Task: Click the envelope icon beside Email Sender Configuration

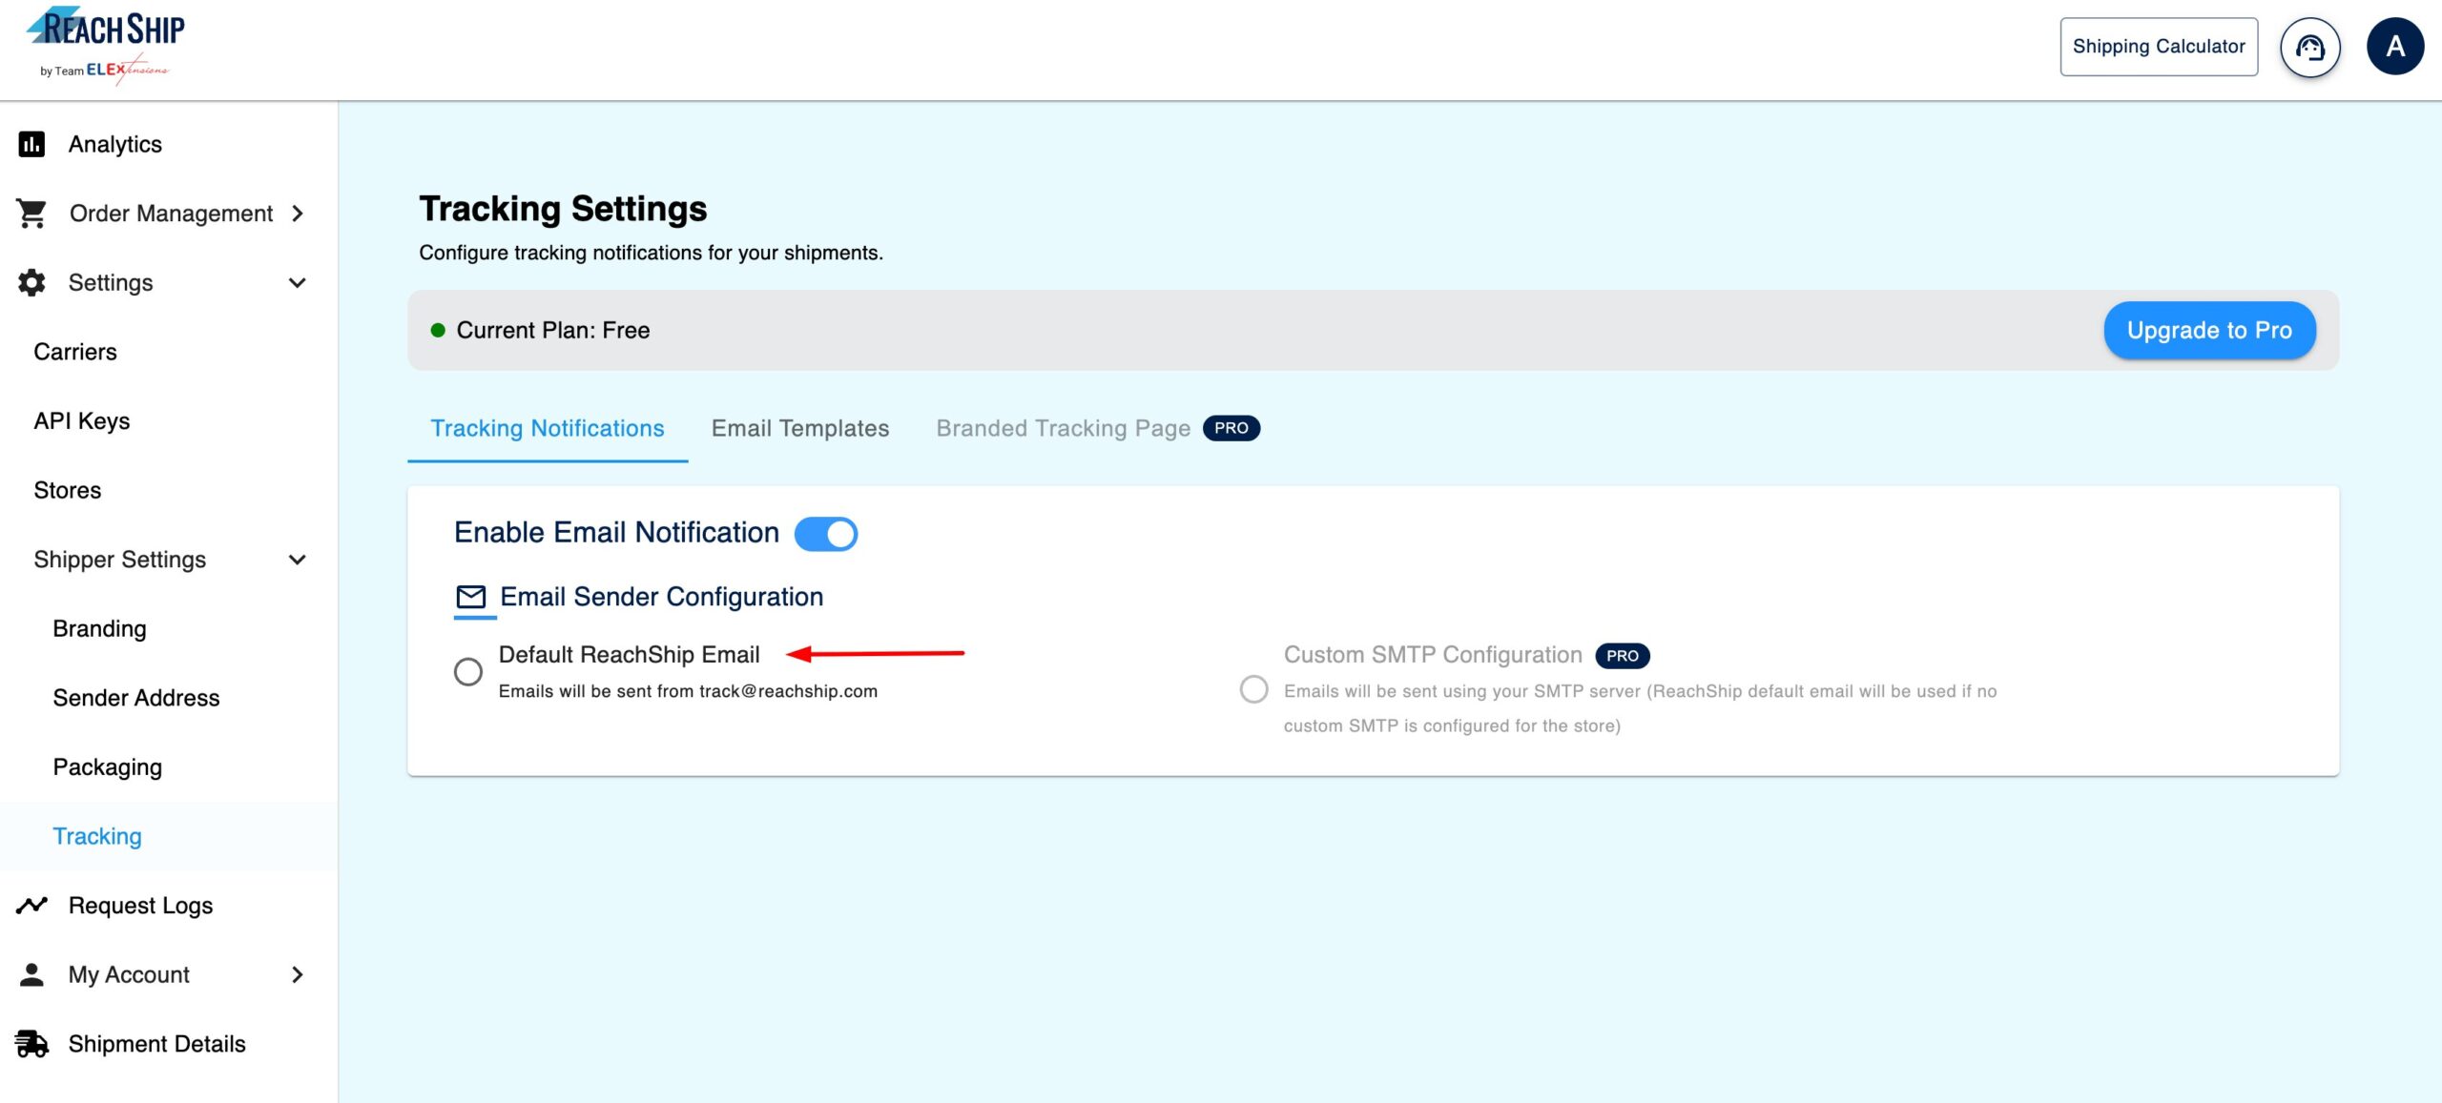Action: click(471, 597)
